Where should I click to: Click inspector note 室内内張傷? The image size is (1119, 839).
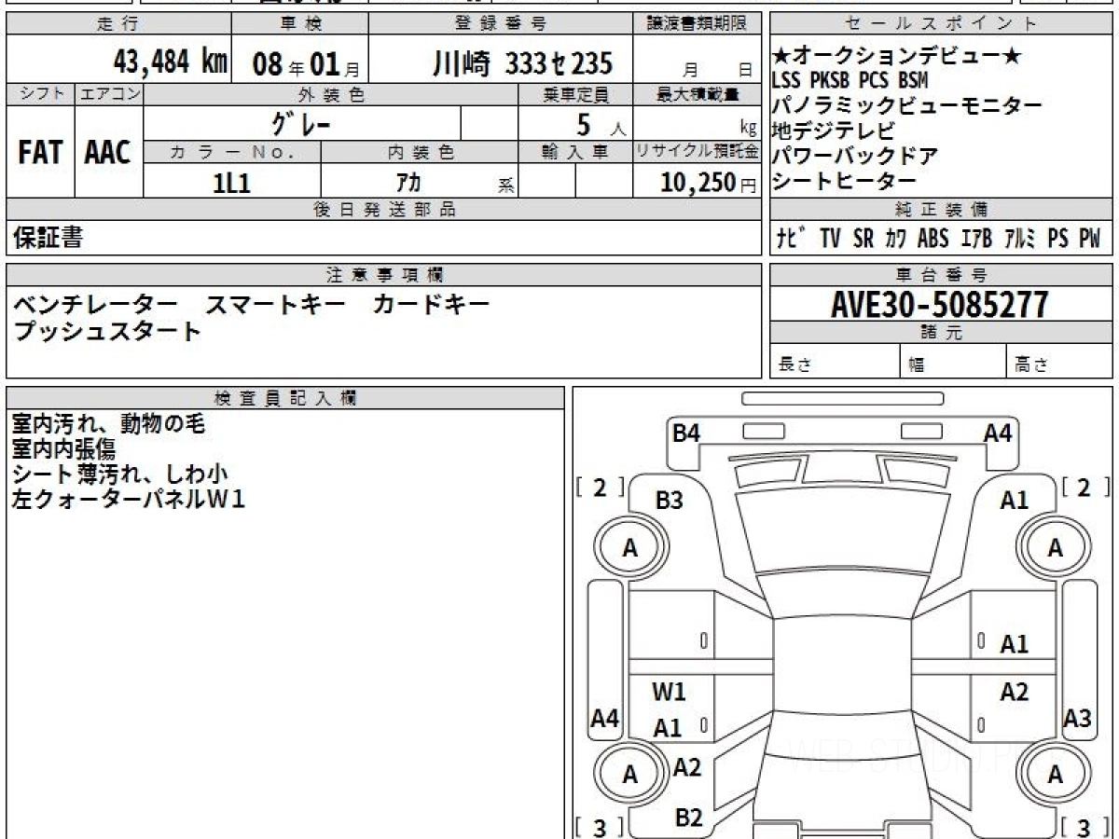coord(63,449)
